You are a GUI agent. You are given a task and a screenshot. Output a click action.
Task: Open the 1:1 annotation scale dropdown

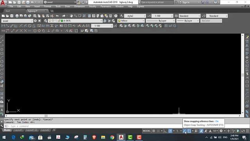(x=216, y=131)
